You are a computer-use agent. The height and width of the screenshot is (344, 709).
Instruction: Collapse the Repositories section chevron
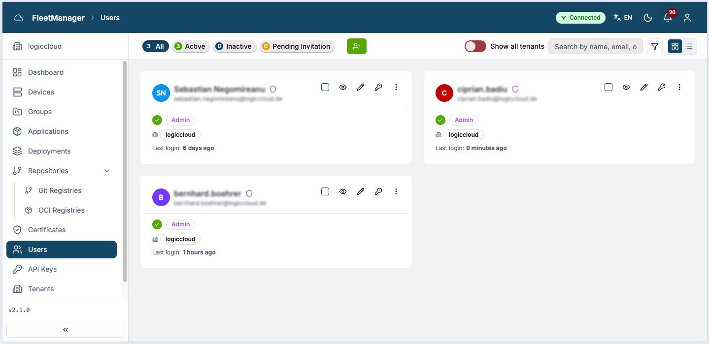pos(107,171)
